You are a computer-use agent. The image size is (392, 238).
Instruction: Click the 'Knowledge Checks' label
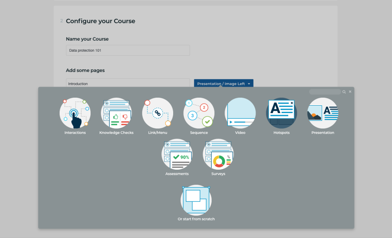[x=116, y=133]
